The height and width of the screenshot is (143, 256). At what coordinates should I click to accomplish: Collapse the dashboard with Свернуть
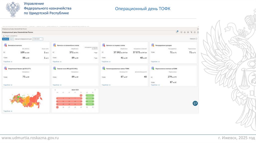[x=193, y=39]
